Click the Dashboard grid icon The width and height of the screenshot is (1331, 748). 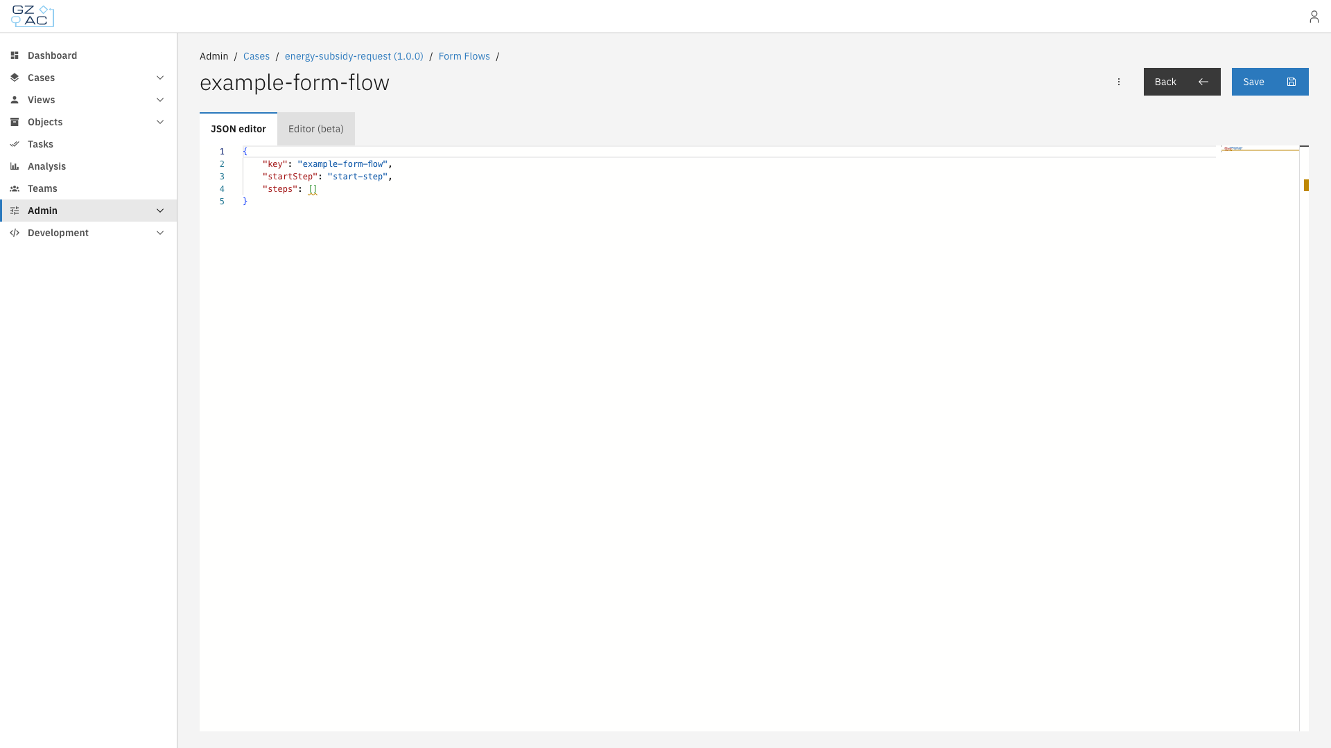[15, 55]
